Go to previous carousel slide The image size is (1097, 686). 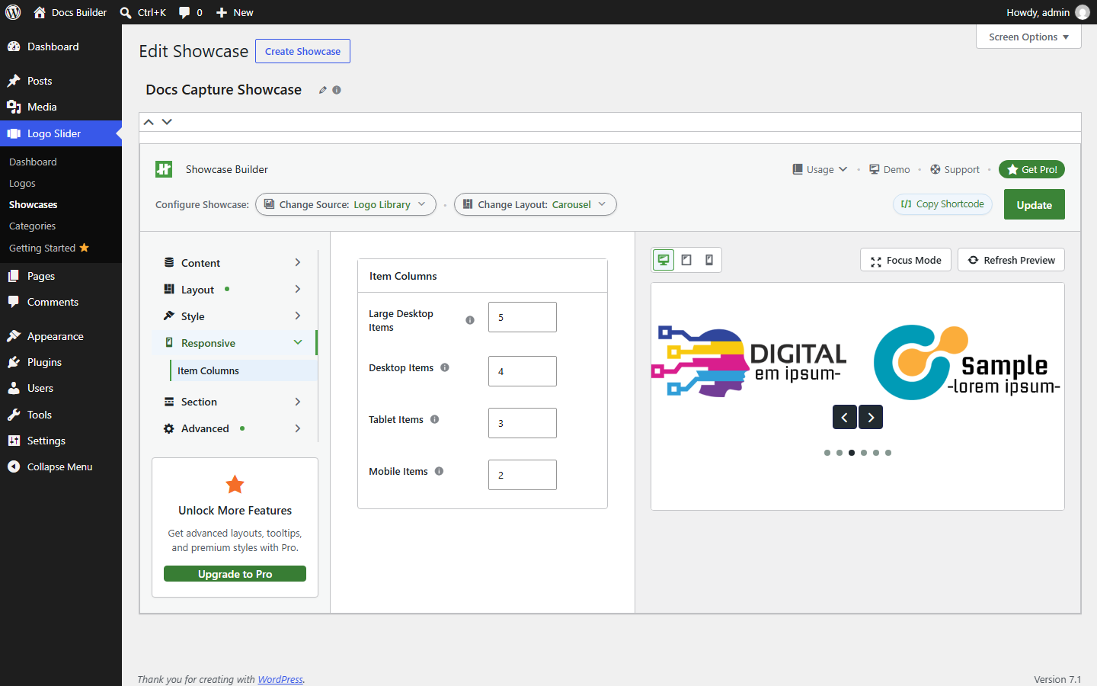[844, 417]
